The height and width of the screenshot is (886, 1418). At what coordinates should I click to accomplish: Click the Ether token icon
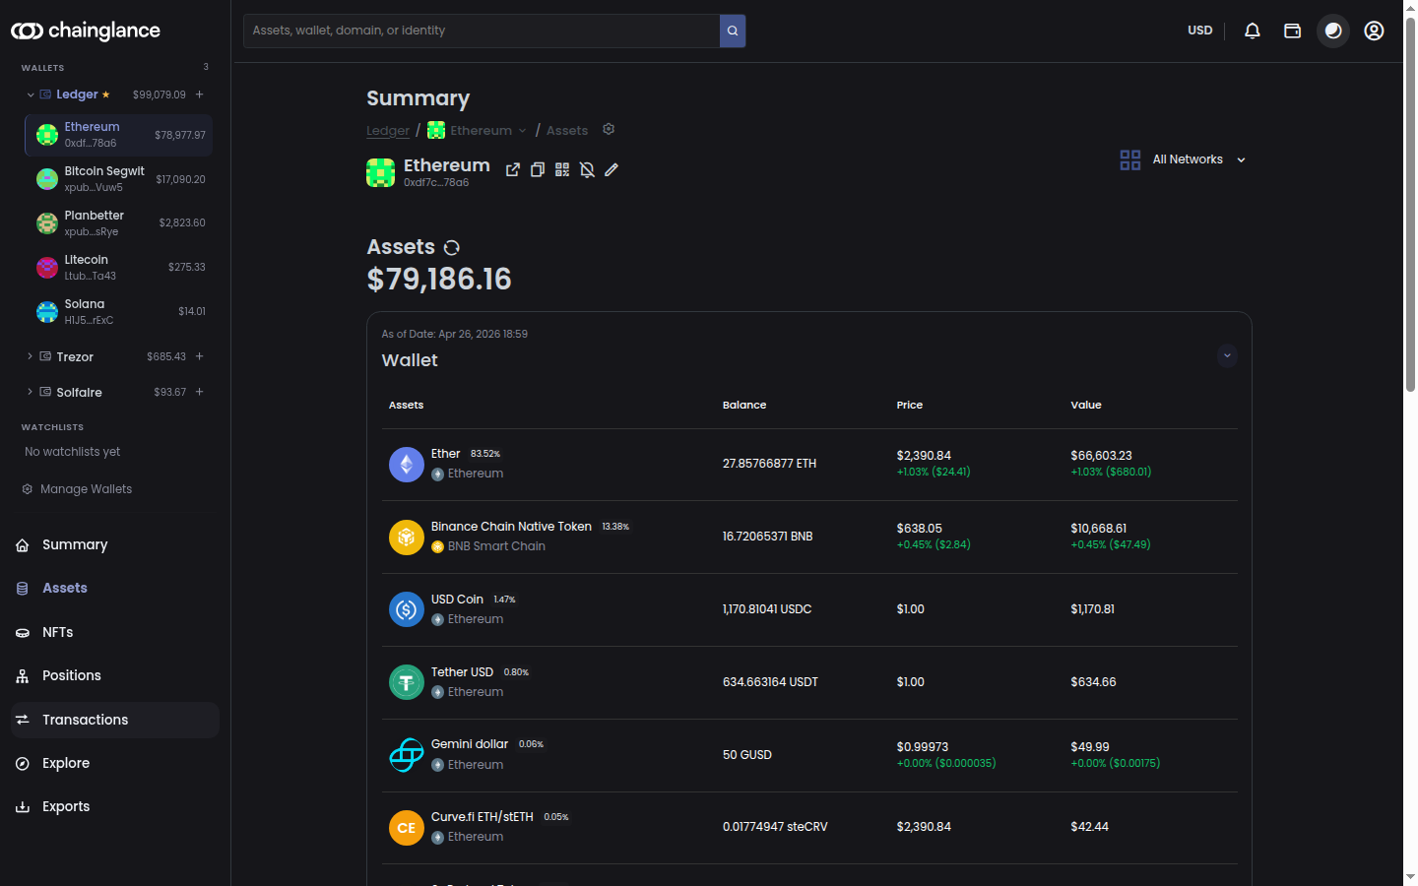[x=407, y=465]
